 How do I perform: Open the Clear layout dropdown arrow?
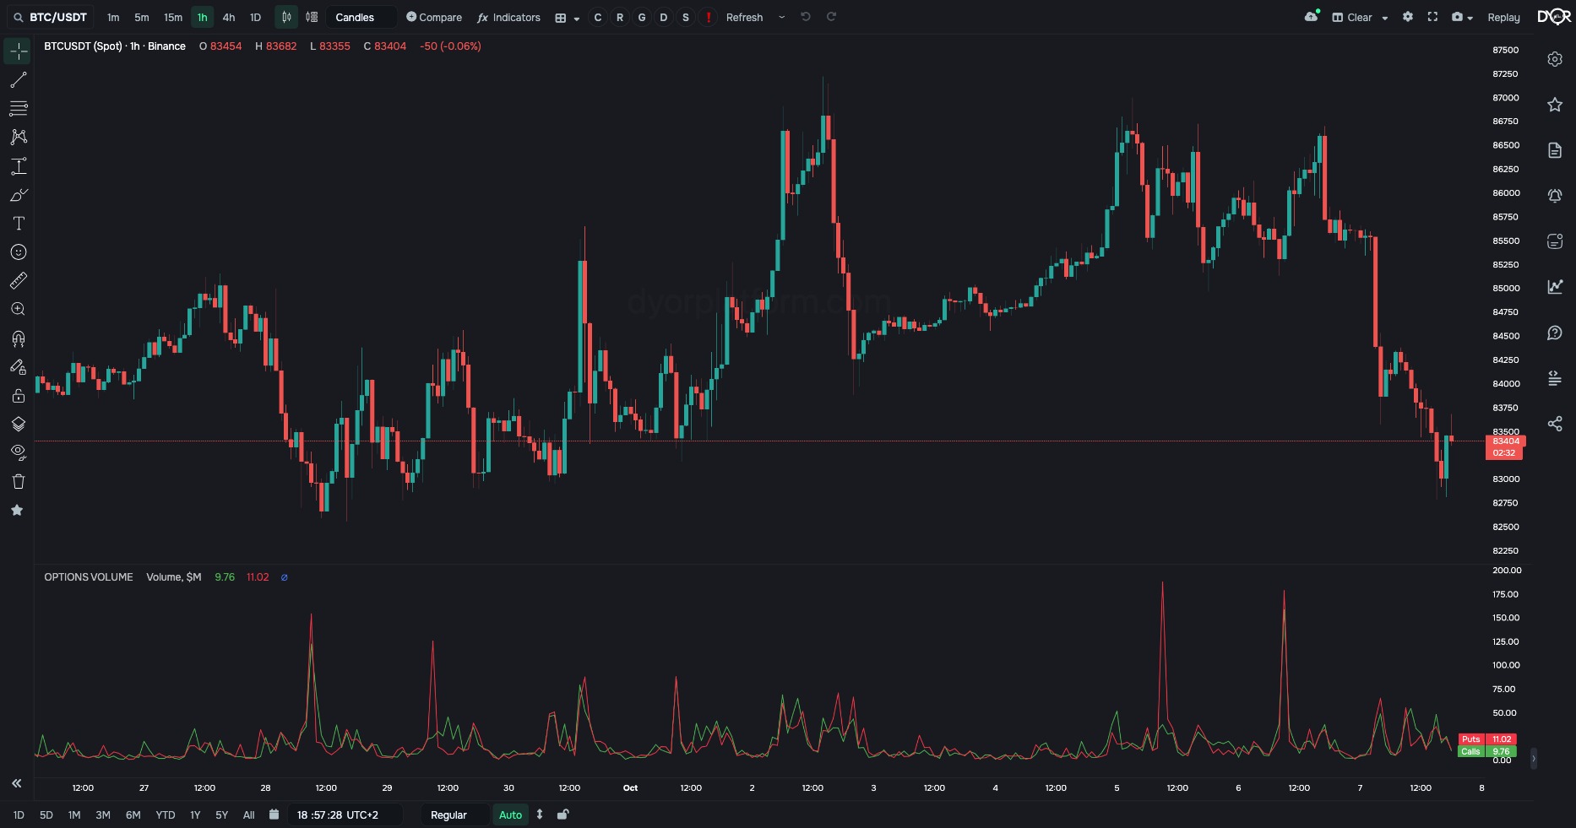[x=1385, y=18]
